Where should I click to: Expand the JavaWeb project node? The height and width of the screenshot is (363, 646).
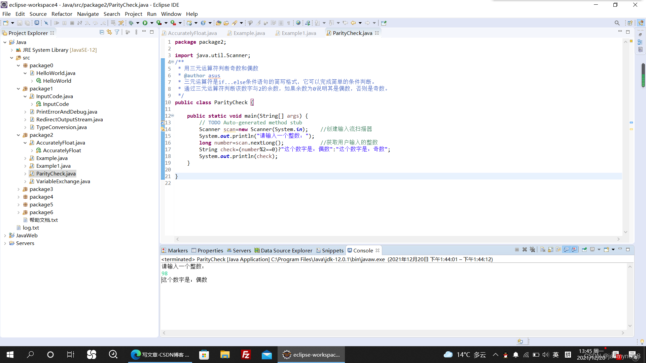[4, 235]
